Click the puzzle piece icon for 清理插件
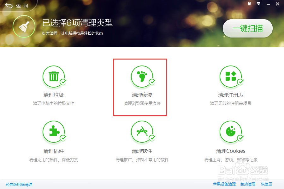This screenshot has width=284, height=189. (x=54, y=132)
